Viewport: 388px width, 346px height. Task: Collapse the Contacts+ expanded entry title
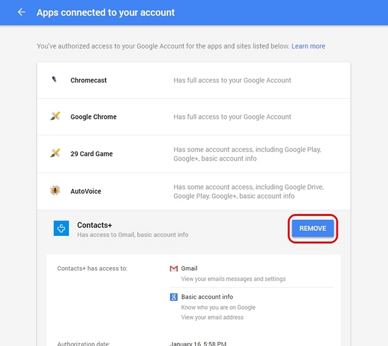click(95, 225)
